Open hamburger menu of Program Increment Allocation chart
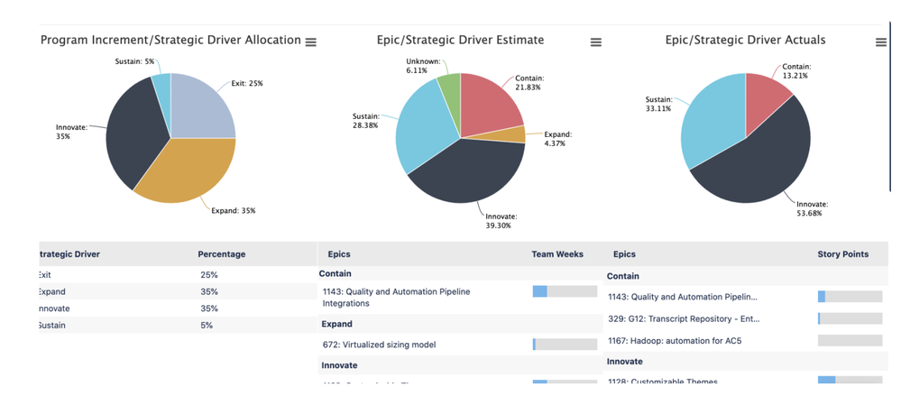The width and height of the screenshot is (901, 396). coord(310,42)
